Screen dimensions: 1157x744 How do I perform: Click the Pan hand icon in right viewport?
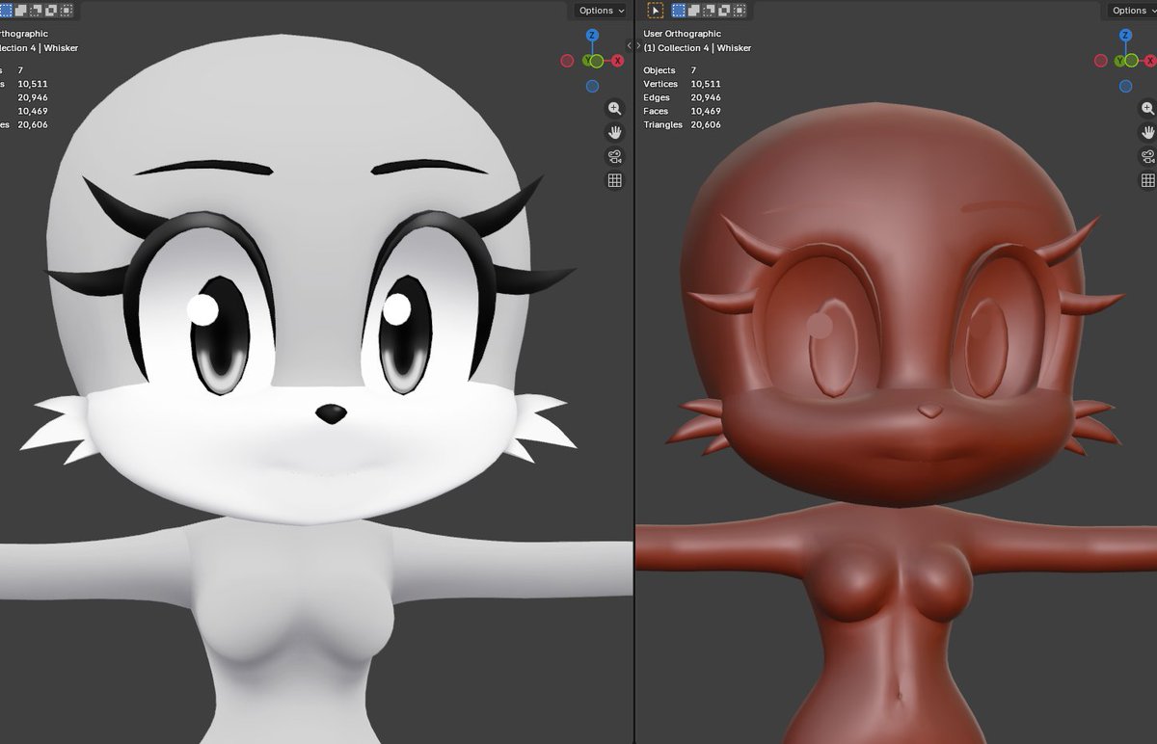[1147, 132]
